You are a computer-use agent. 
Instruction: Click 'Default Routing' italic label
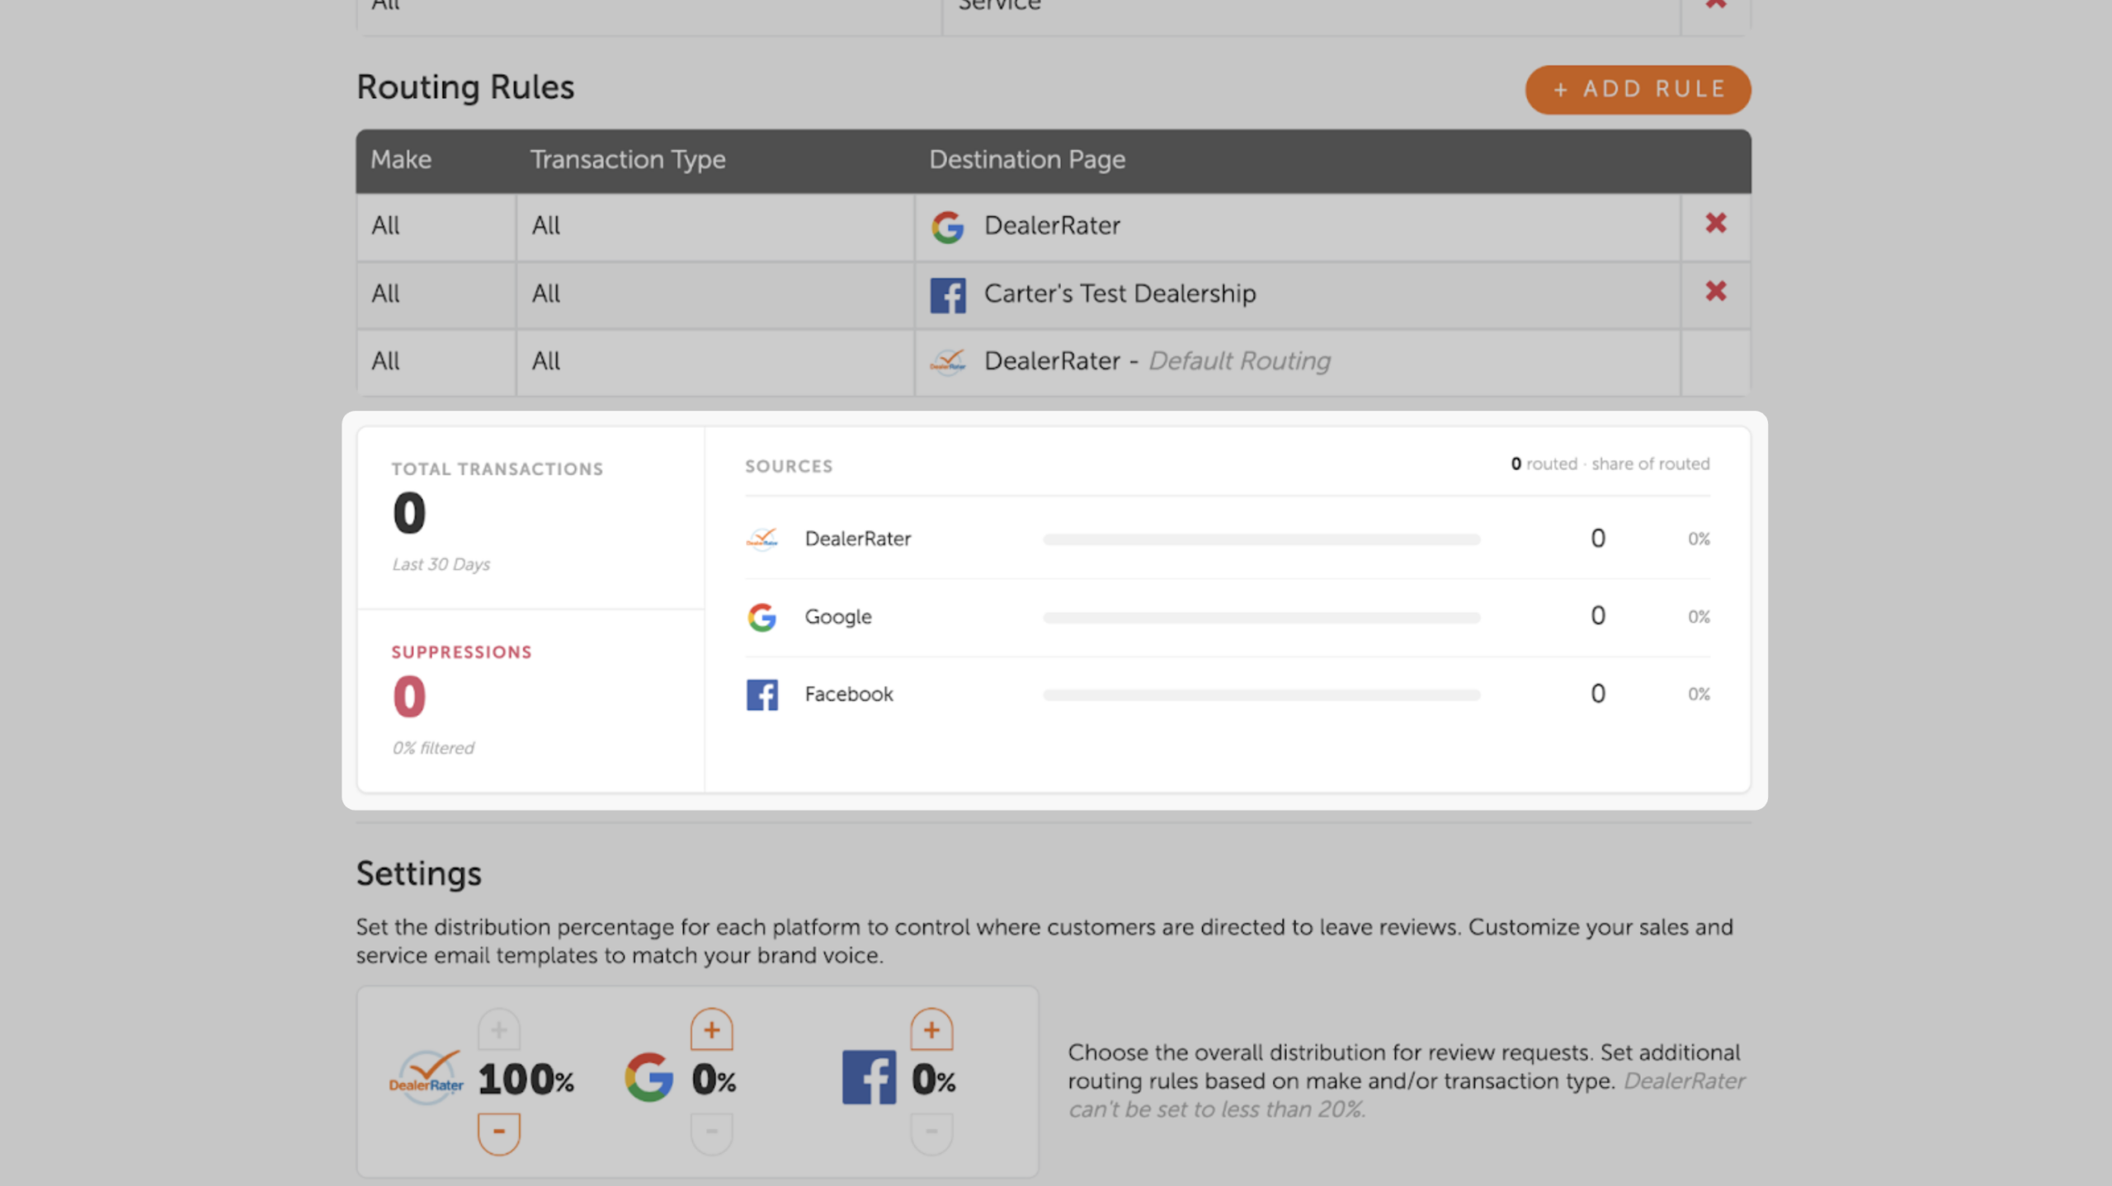point(1239,361)
